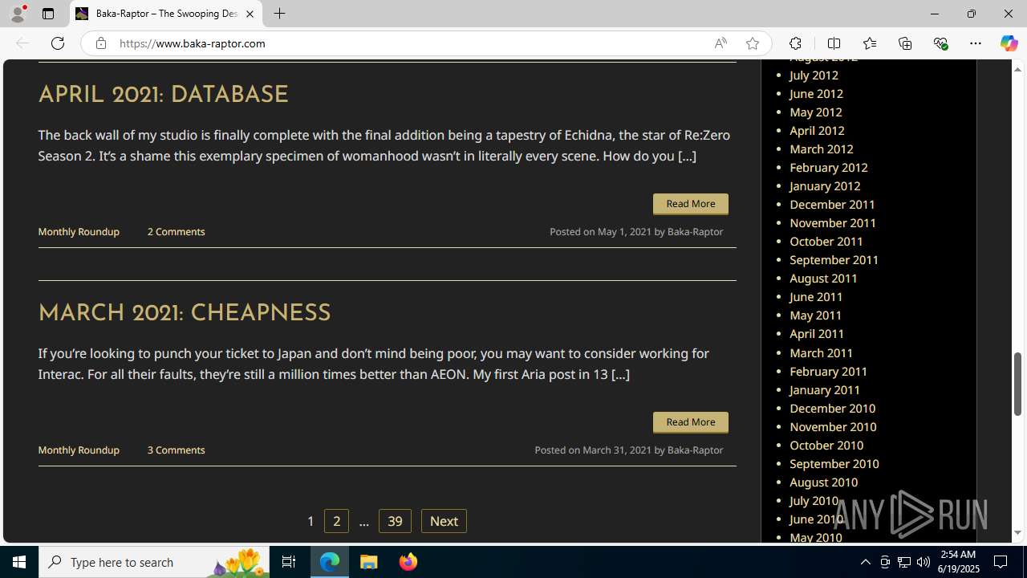Open the browser profile icon
The height and width of the screenshot is (578, 1027).
tap(18, 14)
